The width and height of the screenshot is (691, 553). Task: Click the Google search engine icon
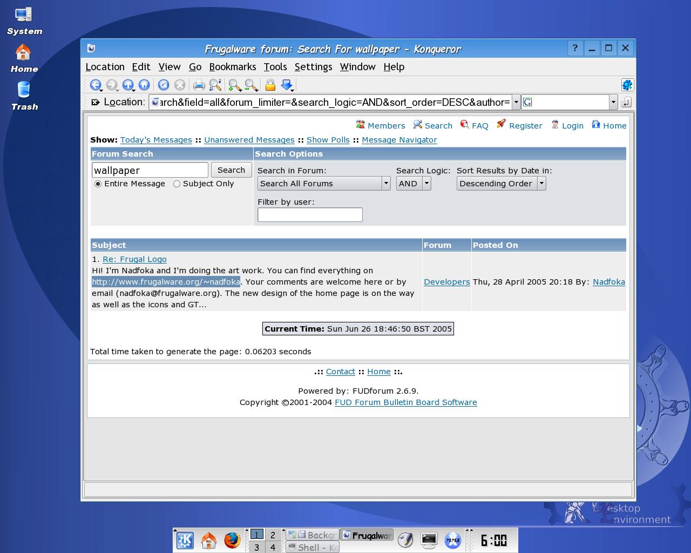click(527, 102)
